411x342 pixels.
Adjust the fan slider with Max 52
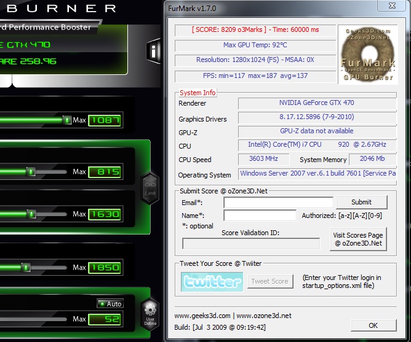[x=33, y=319]
